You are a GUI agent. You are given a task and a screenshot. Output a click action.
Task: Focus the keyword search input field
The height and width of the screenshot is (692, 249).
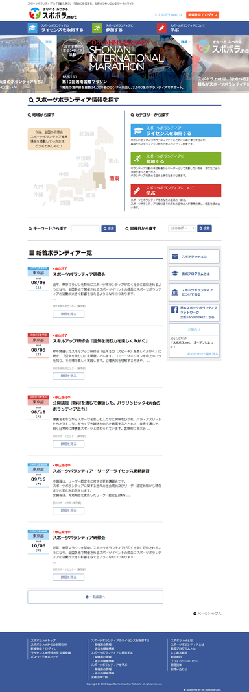[x=86, y=228]
